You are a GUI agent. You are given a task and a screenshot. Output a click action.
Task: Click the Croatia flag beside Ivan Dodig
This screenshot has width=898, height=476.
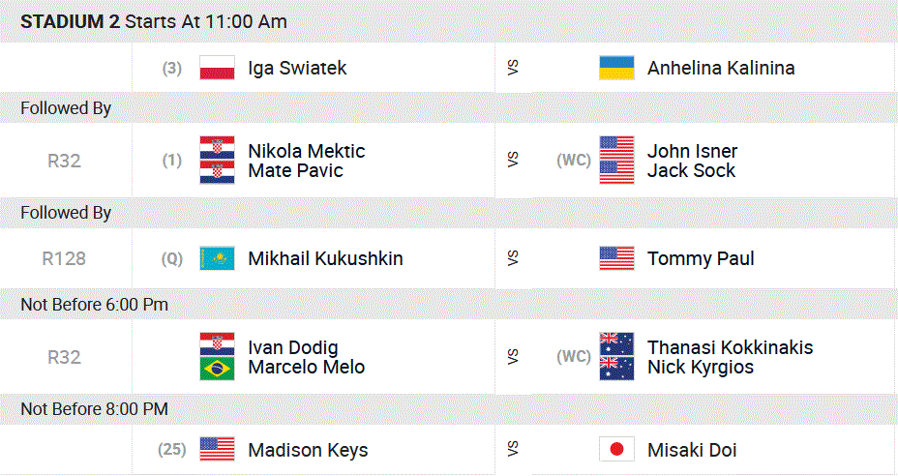pyautogui.click(x=217, y=346)
